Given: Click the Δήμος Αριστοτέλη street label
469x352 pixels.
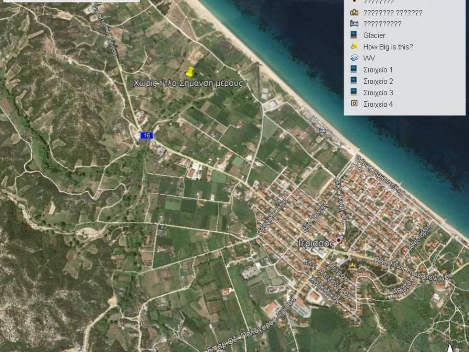Looking at the screenshot, I should tap(379, 175).
